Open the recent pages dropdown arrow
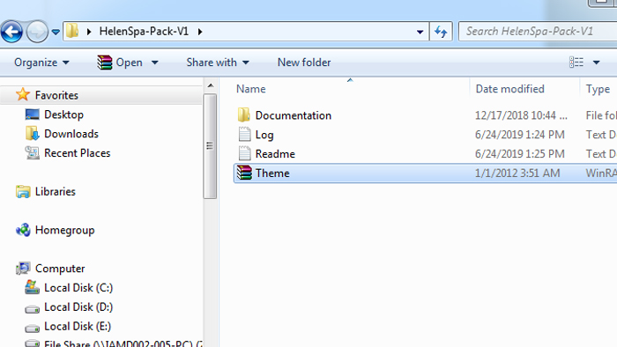Viewport: 617px width, 347px height. point(56,32)
